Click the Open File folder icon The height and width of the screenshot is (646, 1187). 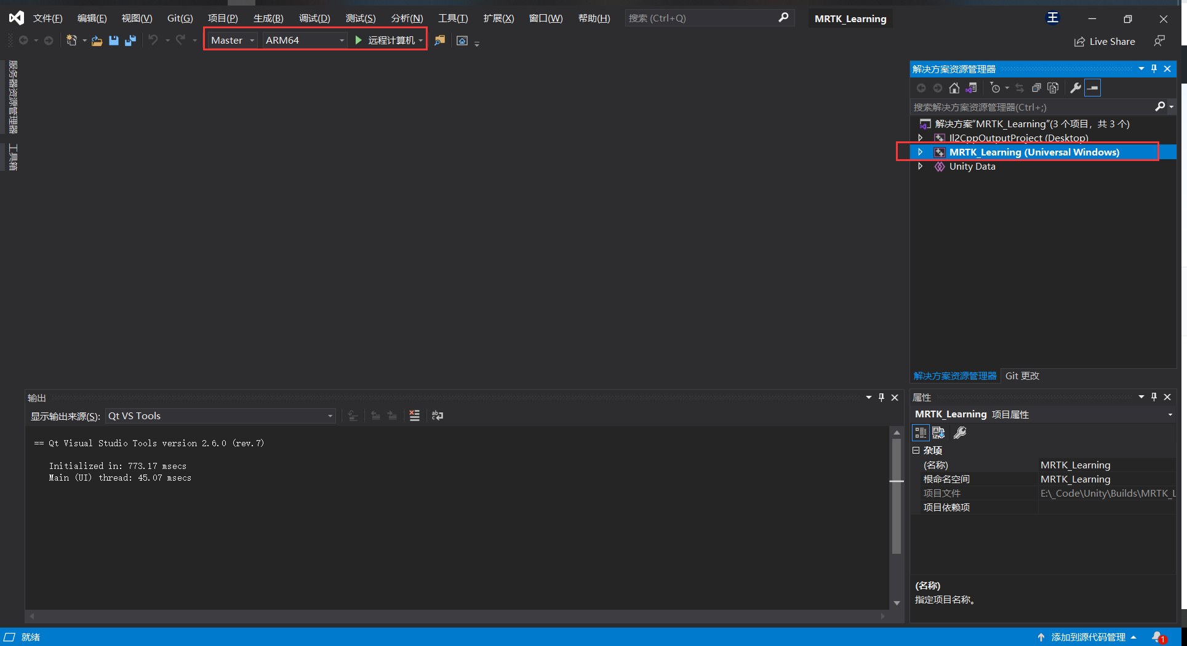coord(97,41)
